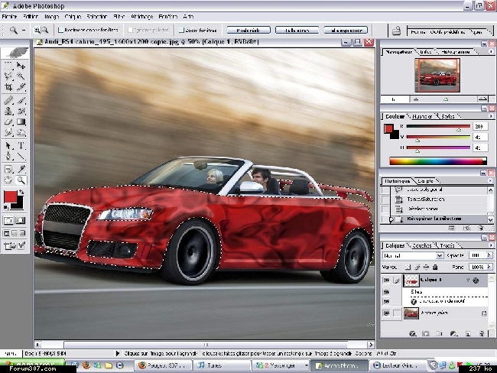Image resolution: width=497 pixels, height=373 pixels.
Task: Create a new adjustment layer
Action: 453,333
